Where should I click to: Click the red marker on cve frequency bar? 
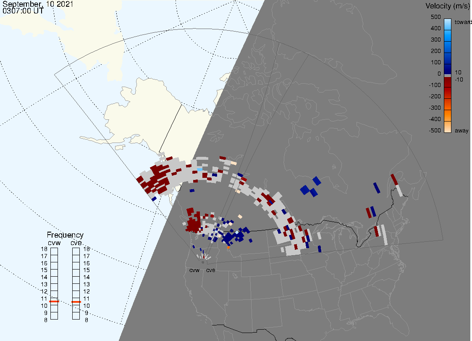(76, 302)
